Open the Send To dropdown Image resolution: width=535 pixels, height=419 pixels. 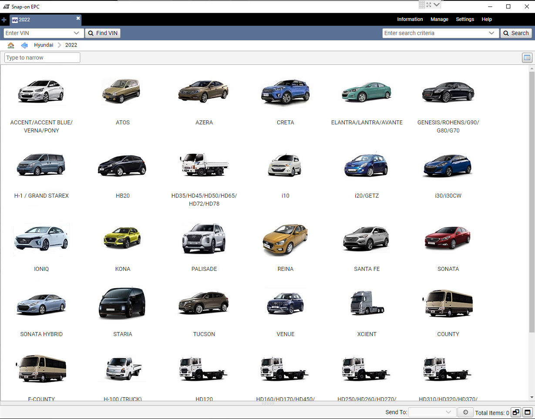click(x=432, y=412)
